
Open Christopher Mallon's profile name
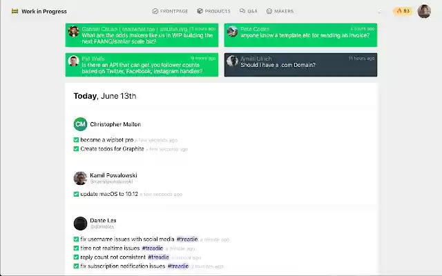pos(115,124)
